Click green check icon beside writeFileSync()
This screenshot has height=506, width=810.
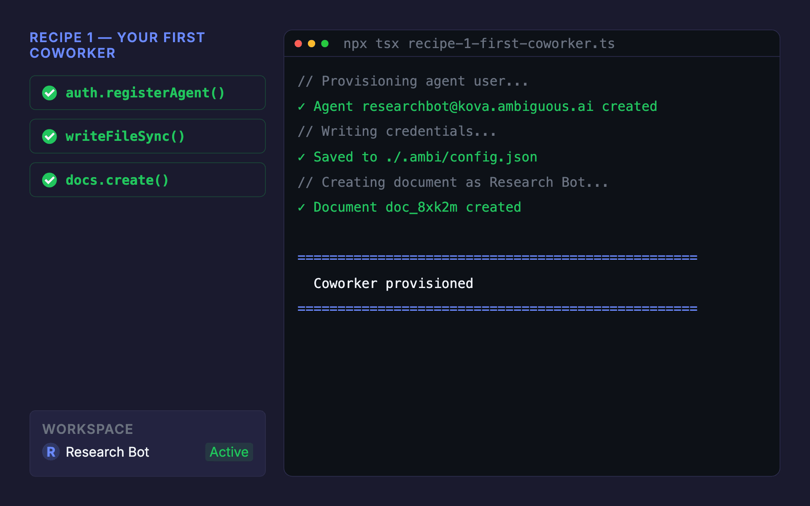tap(50, 136)
